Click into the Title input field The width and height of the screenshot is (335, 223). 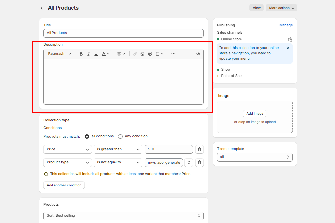(123, 33)
